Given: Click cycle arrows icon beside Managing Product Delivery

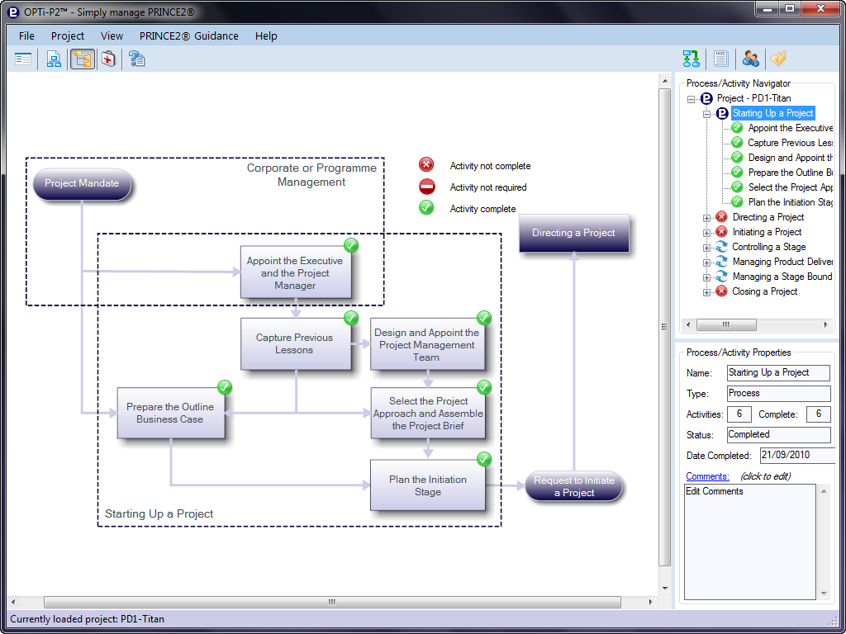Looking at the screenshot, I should point(721,262).
